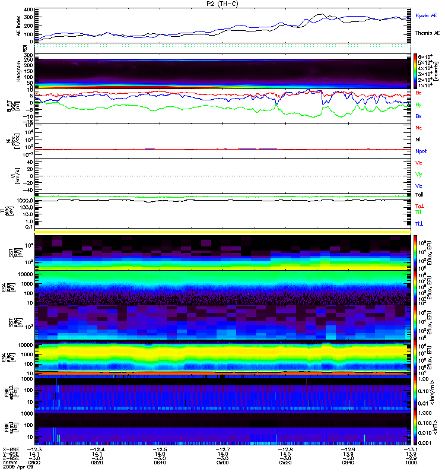Click the 0840 time tick label
The image size is (445, 475).
coord(160,463)
